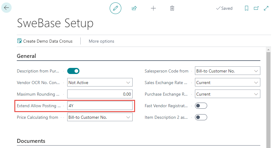Image resolution: width=275 pixels, height=148 pixels.
Task: Click the bookmark icon
Action: (246, 8)
